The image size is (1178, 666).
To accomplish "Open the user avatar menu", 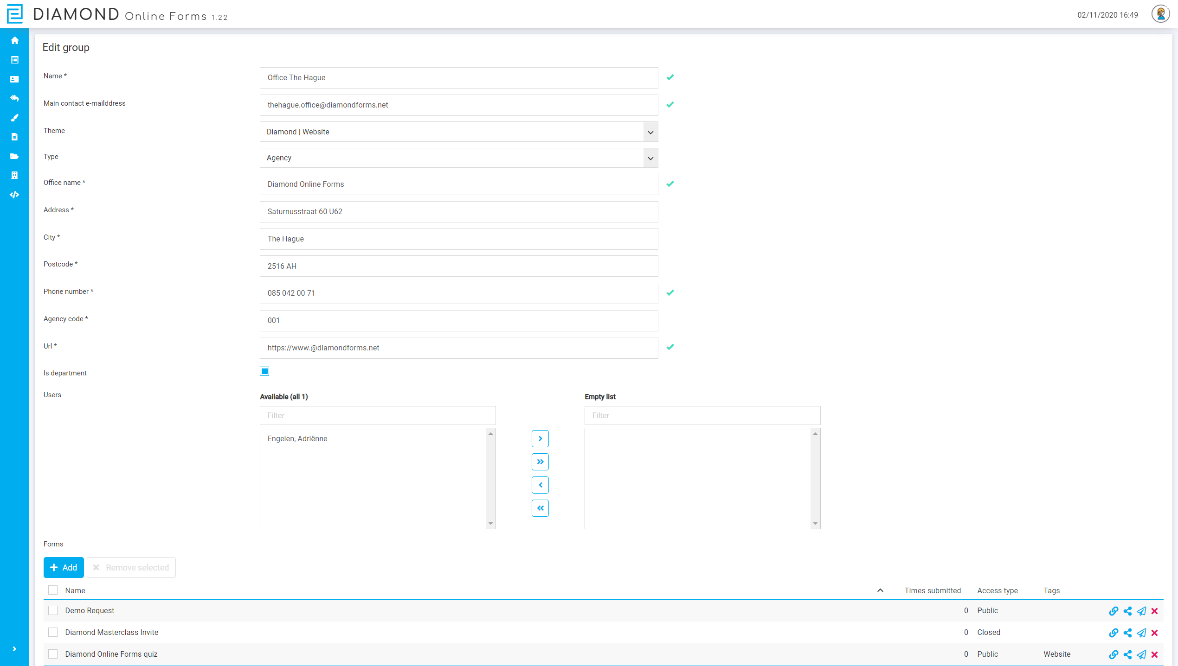I will (x=1160, y=14).
